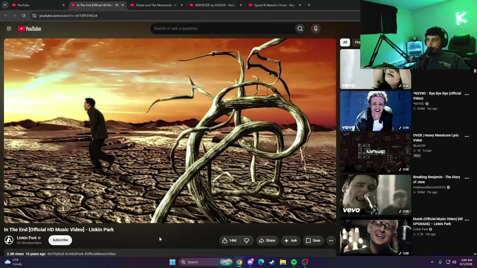Open *NSYNC Bye Bye Bye thumbnail
This screenshot has width=477, height=268.
(x=375, y=111)
